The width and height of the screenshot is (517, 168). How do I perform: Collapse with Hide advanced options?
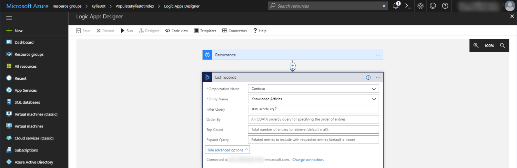(x=227, y=150)
